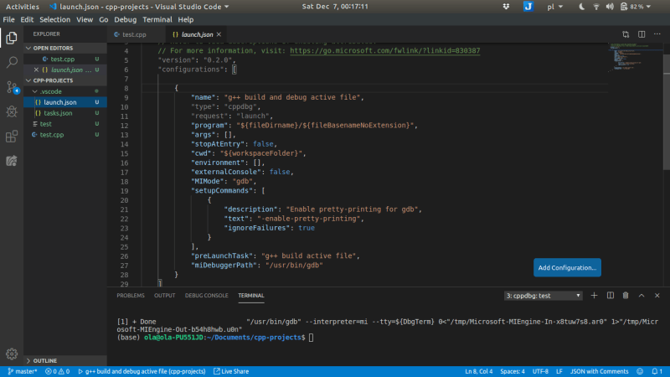Open the Explorer view in activity bar

[x=12, y=38]
